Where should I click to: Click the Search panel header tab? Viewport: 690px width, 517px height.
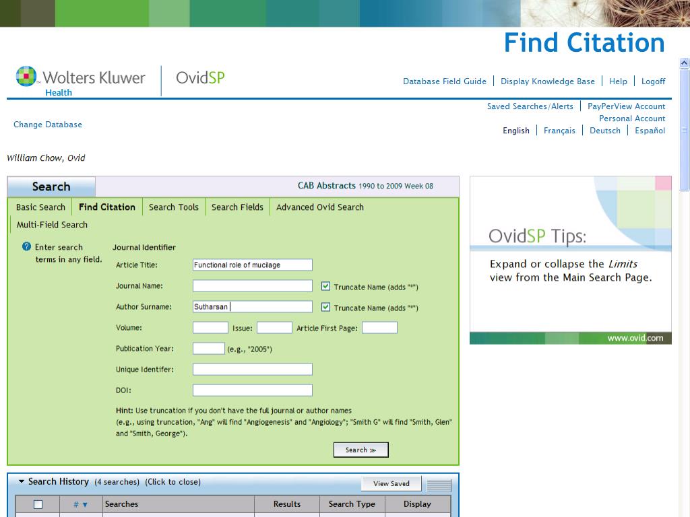51,186
